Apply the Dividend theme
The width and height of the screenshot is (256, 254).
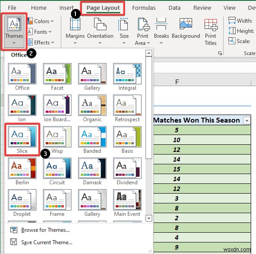[x=127, y=171]
